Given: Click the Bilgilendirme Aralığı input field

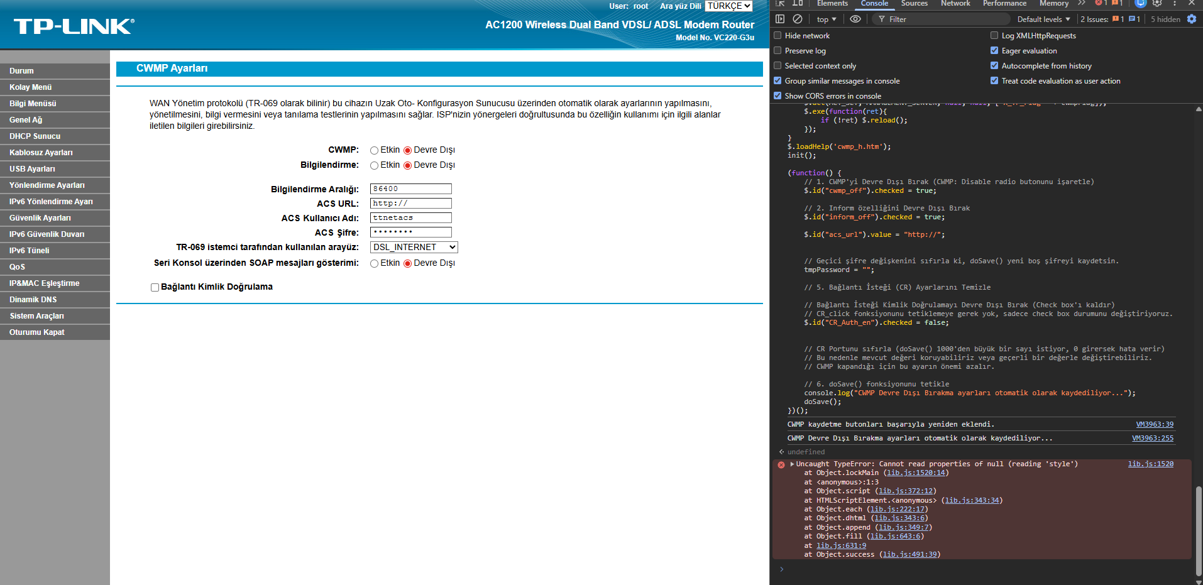Looking at the screenshot, I should pos(411,189).
